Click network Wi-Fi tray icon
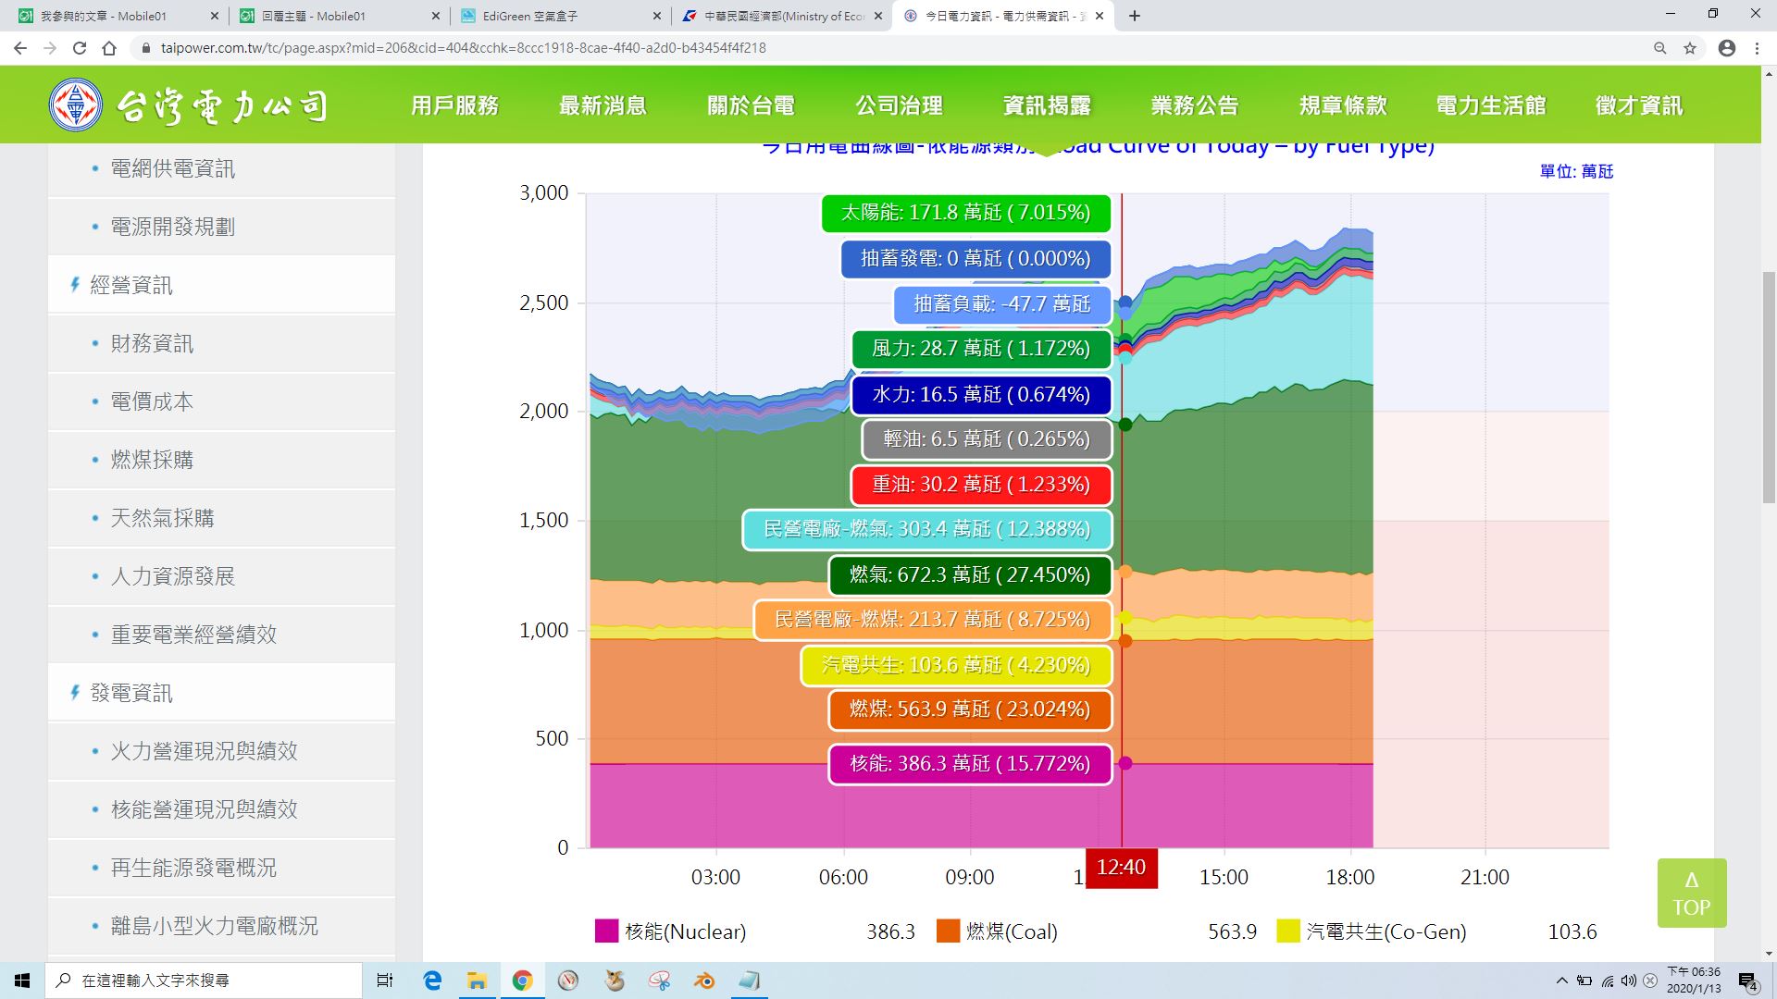This screenshot has height=999, width=1777. click(1608, 980)
